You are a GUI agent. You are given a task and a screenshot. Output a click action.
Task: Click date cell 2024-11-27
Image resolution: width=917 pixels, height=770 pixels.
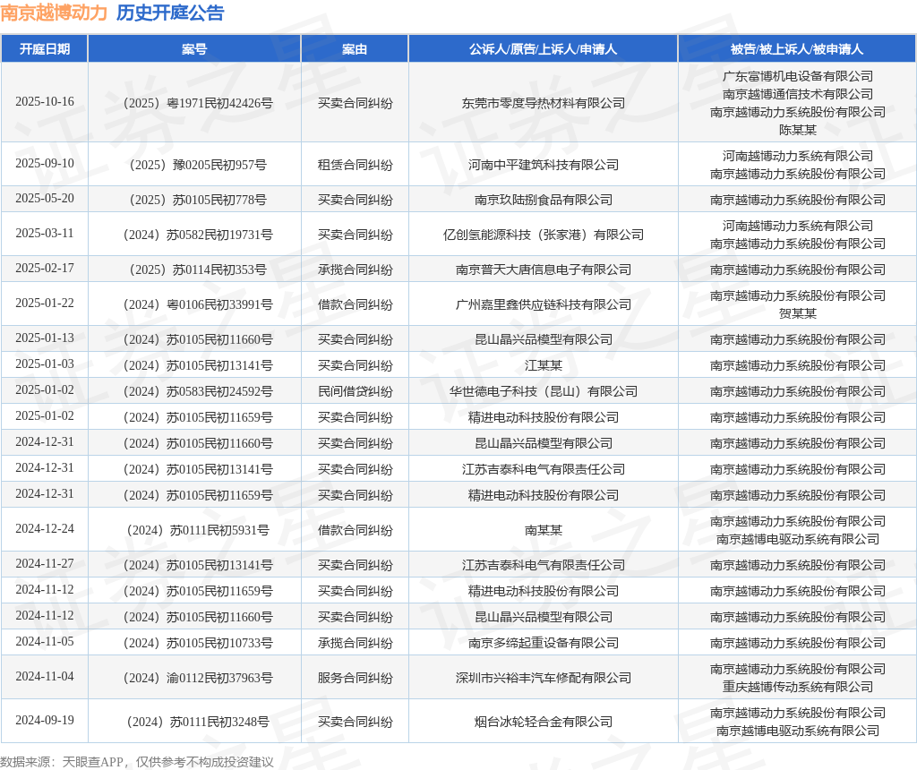45,563
